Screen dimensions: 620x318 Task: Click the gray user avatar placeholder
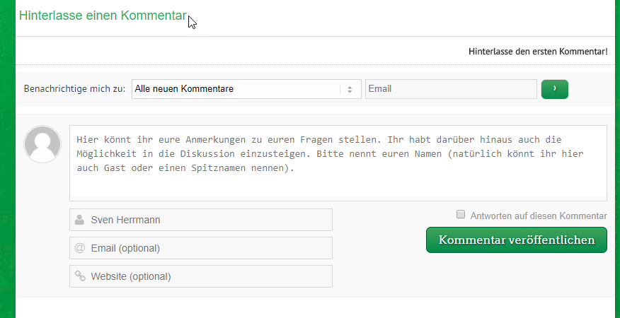pyautogui.click(x=42, y=144)
